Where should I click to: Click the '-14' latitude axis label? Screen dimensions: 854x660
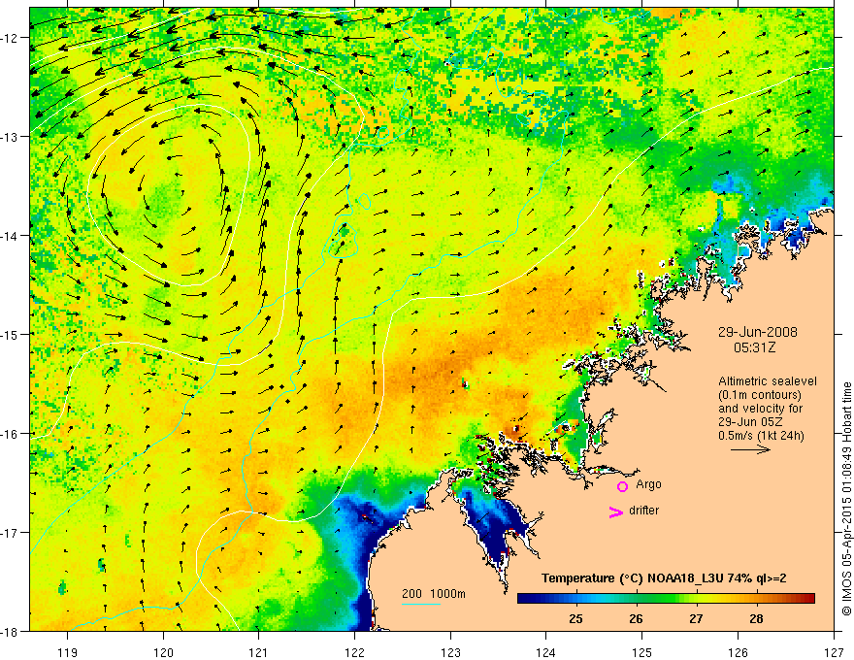click(10, 236)
